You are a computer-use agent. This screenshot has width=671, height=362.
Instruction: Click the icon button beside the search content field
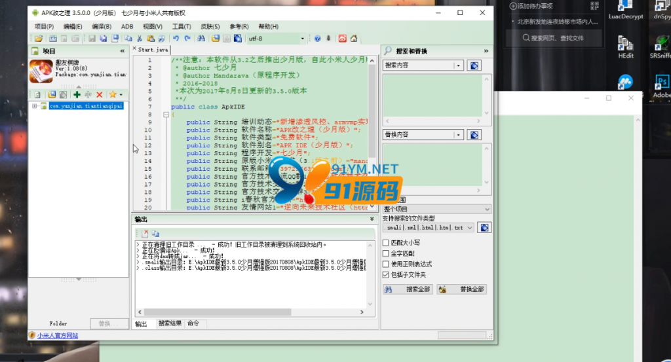click(474, 65)
